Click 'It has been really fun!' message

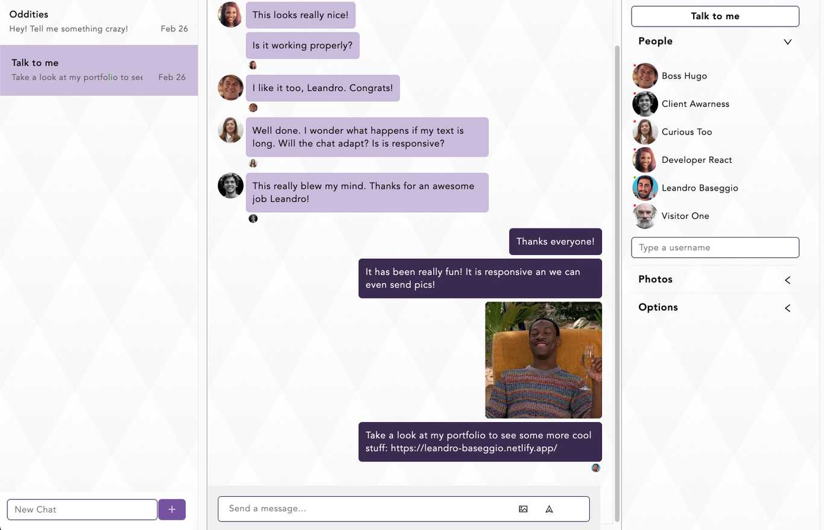point(480,279)
